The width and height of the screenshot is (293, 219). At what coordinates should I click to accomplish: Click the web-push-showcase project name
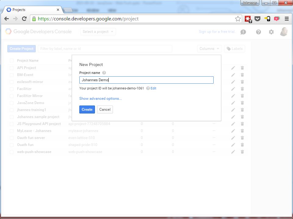tap(34, 152)
